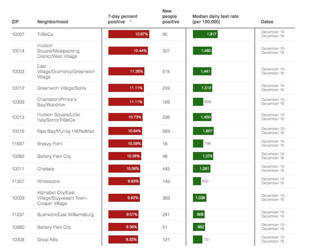Select the TriBeCa neighborhood row
The height and width of the screenshot is (252, 309).
(153, 34)
